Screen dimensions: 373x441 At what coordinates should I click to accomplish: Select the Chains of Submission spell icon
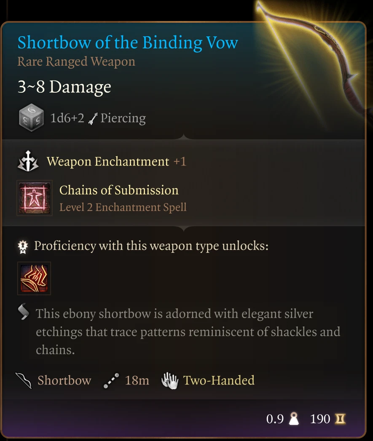pos(34,198)
